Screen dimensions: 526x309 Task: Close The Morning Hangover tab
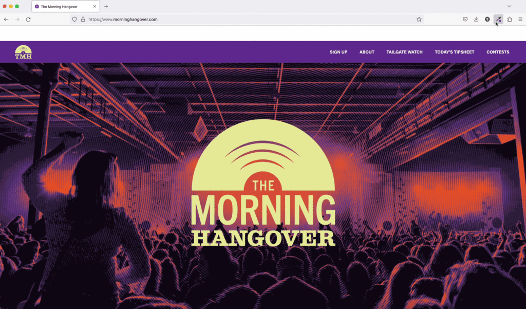click(95, 6)
